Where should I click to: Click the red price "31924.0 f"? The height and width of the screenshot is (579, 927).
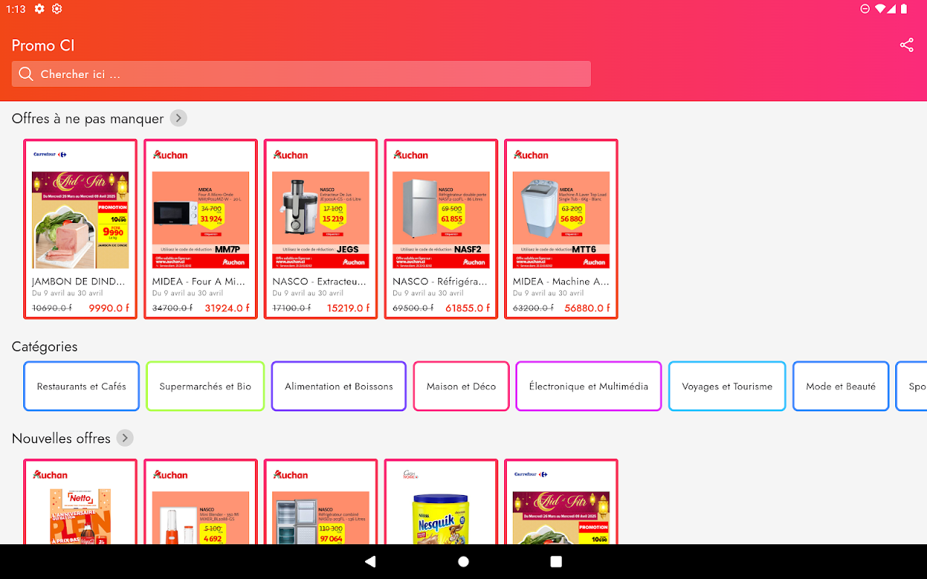pos(227,308)
